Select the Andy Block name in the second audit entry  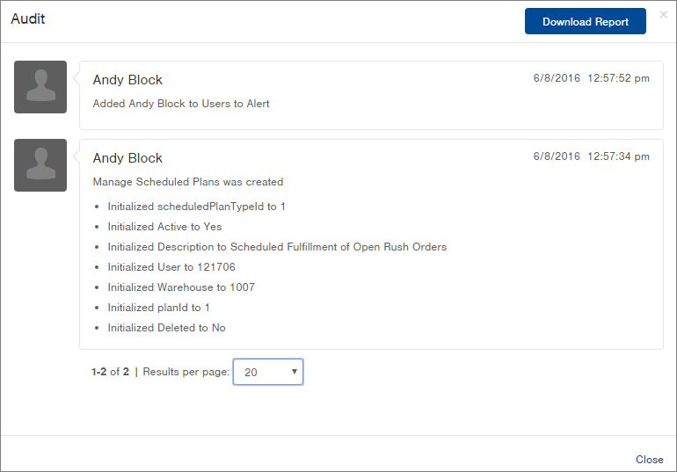click(127, 158)
